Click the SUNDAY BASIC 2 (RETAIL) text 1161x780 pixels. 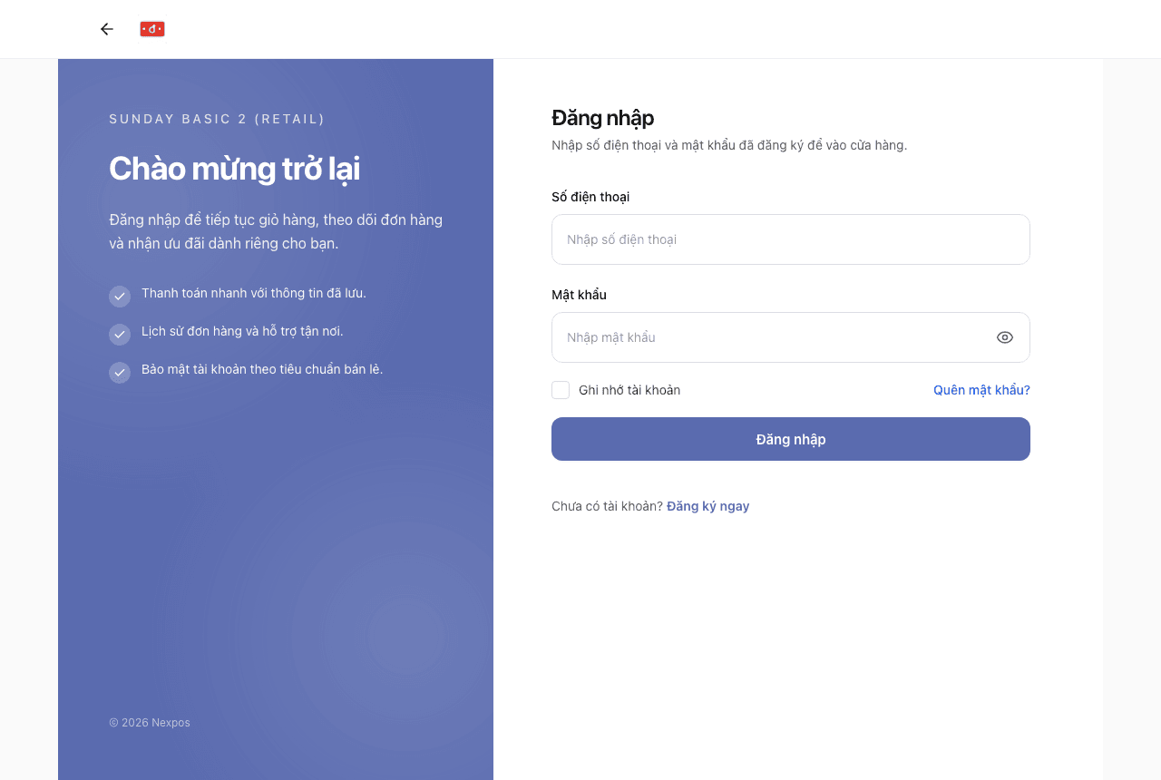[217, 119]
